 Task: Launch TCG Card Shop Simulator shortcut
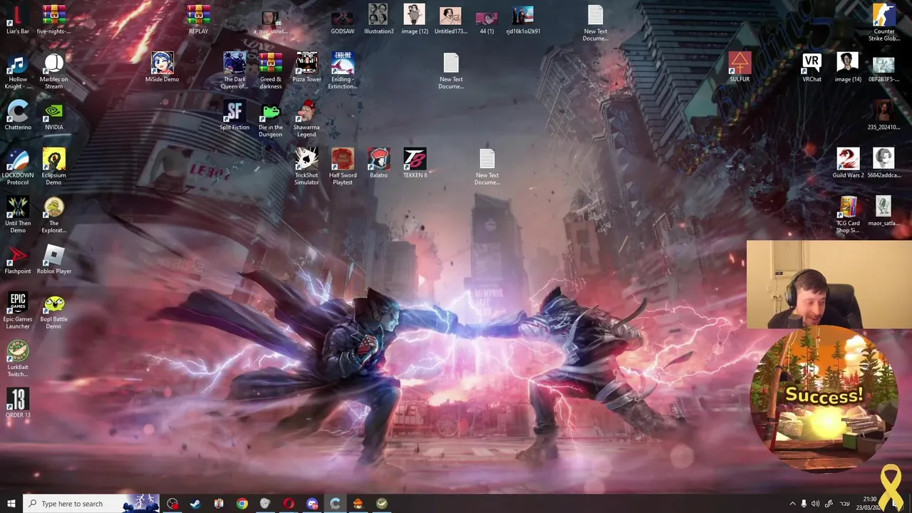coord(848,214)
